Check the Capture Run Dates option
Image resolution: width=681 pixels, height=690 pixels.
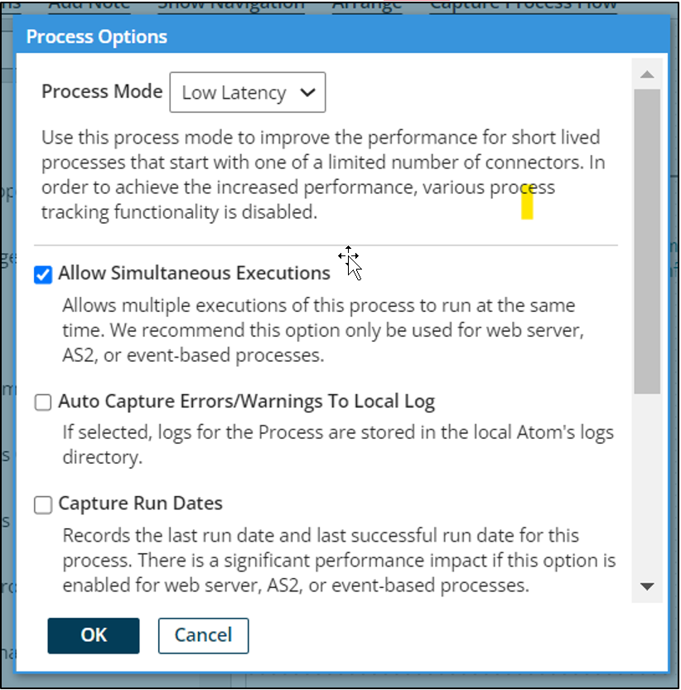coord(42,503)
